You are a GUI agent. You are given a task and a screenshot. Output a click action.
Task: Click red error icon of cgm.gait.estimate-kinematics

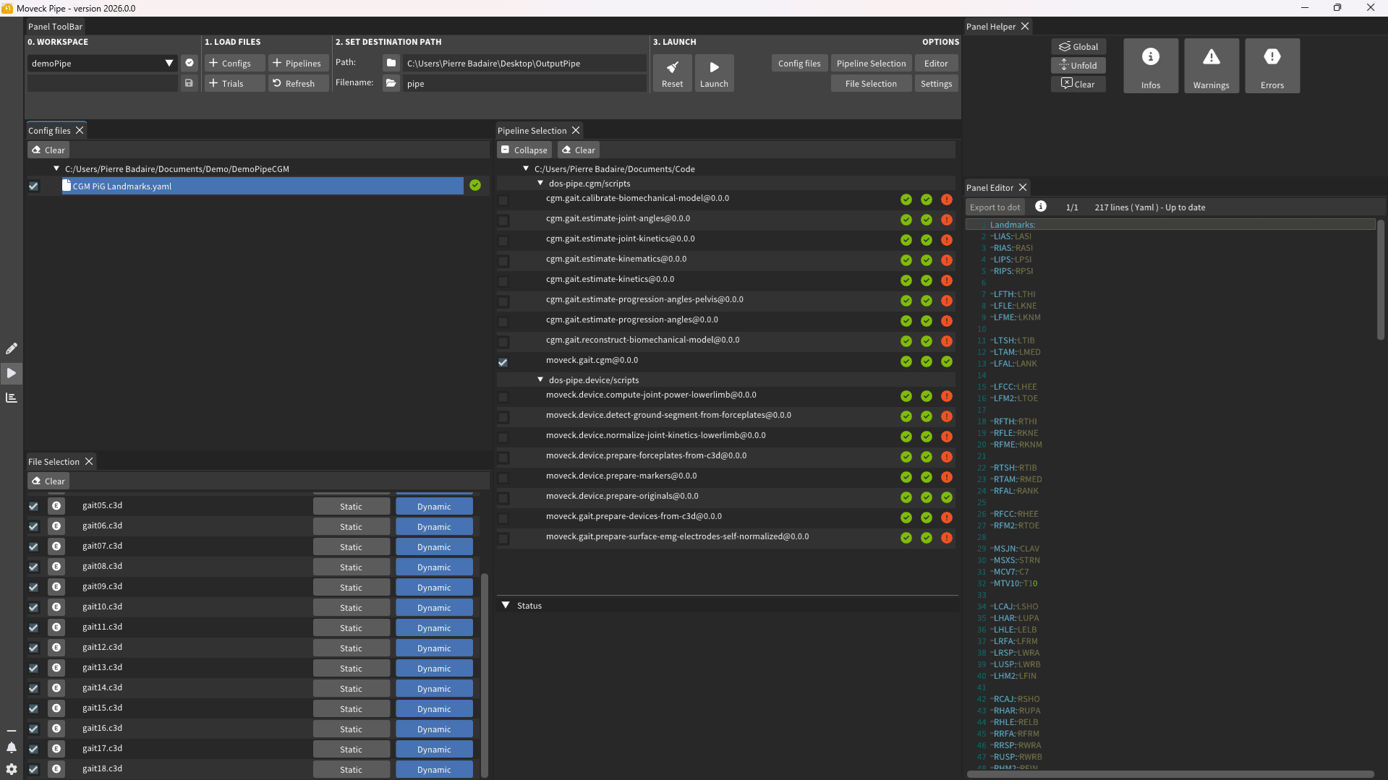947,260
